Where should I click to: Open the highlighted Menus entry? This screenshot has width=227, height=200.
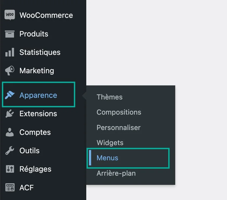[107, 158]
